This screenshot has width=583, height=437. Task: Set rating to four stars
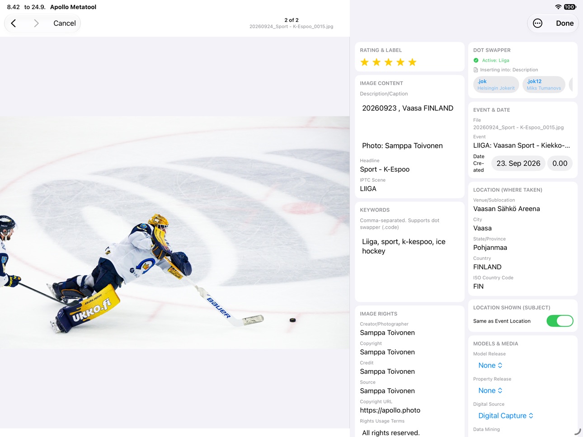click(x=400, y=62)
